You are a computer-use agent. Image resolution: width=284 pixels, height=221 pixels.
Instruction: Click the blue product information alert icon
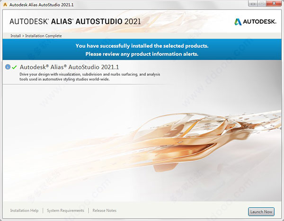[8, 67]
